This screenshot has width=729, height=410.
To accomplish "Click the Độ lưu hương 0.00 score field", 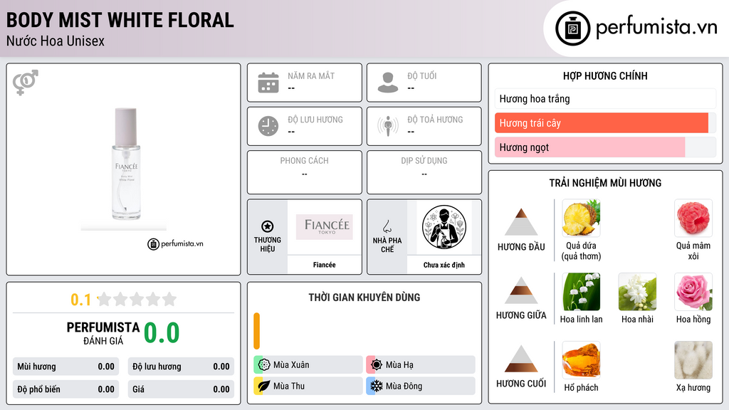I will point(181,367).
